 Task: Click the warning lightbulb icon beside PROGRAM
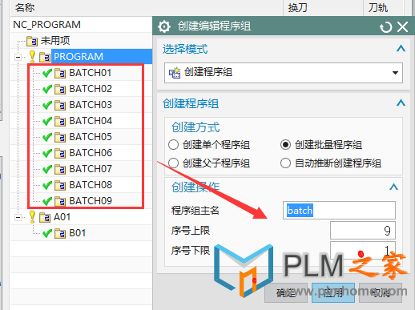32,56
